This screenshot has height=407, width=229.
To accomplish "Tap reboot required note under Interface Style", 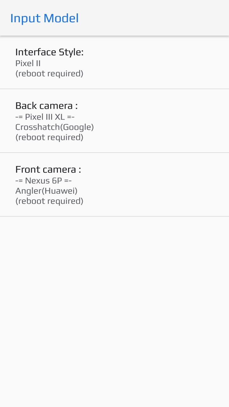I will (x=49, y=74).
